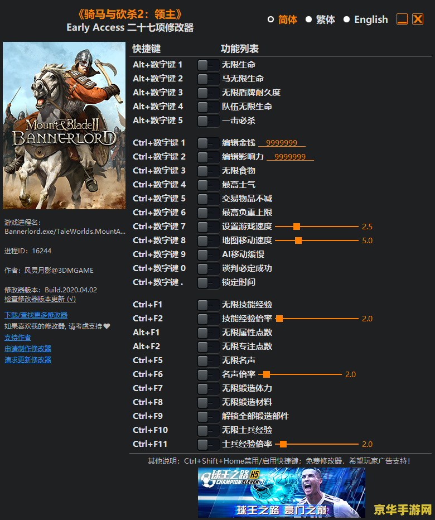Click the 申请制作修改器 link
This screenshot has height=520, width=435.
[x=28, y=349]
